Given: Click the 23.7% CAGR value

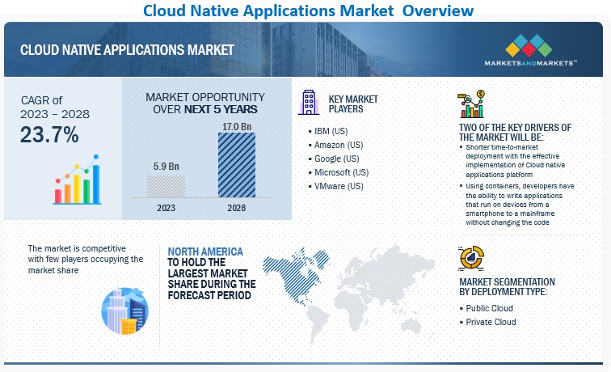Looking at the screenshot, I should [x=50, y=135].
